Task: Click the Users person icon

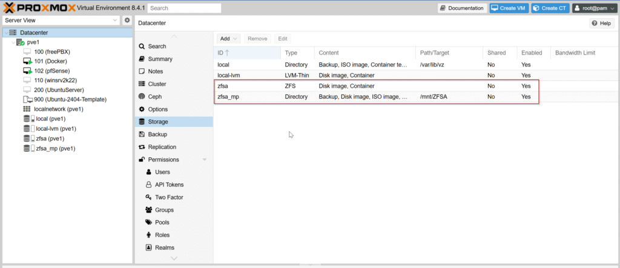Action: point(149,172)
